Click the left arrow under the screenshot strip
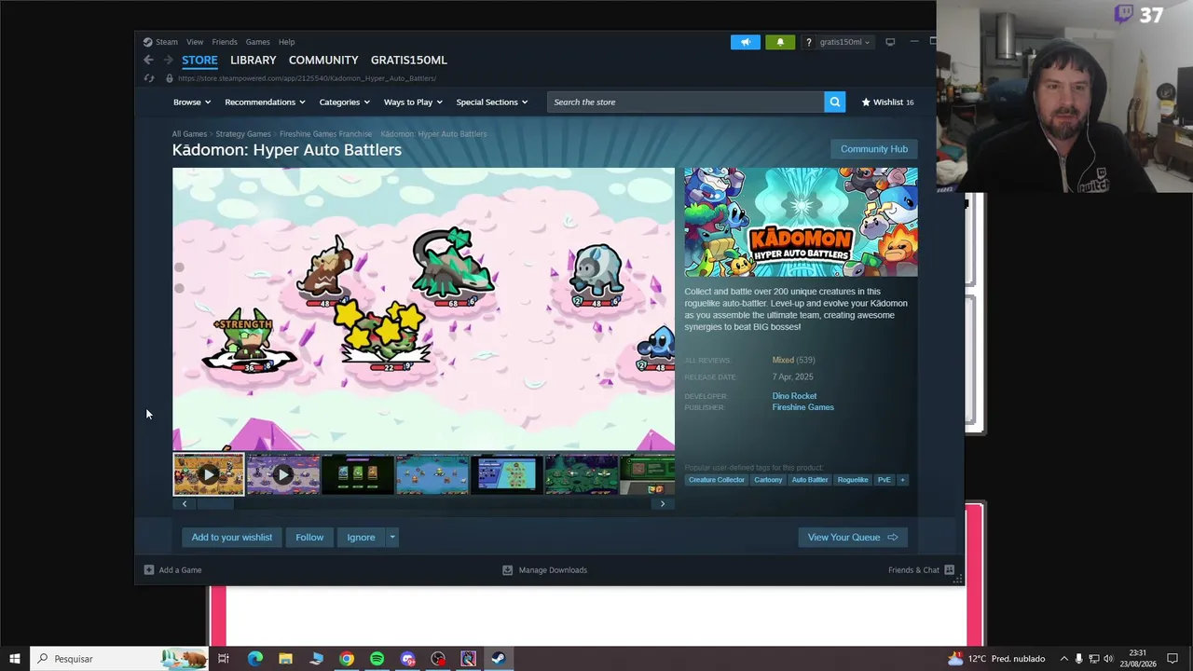This screenshot has height=671, width=1193. tap(185, 503)
